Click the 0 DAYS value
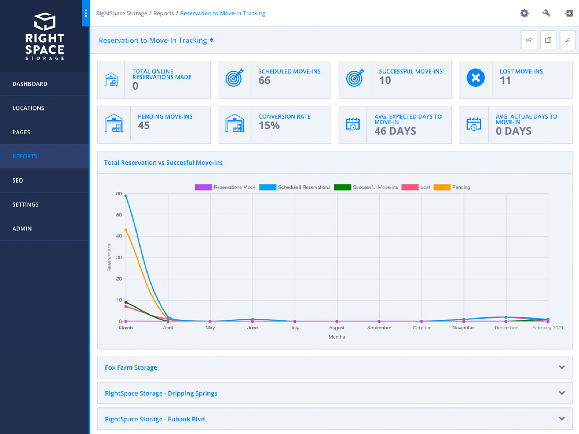Image resolution: width=579 pixels, height=434 pixels. (514, 131)
